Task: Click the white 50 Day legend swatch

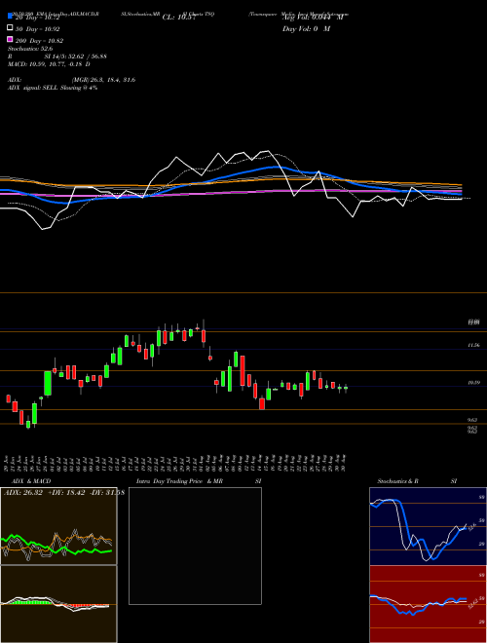Action: (x=10, y=28)
